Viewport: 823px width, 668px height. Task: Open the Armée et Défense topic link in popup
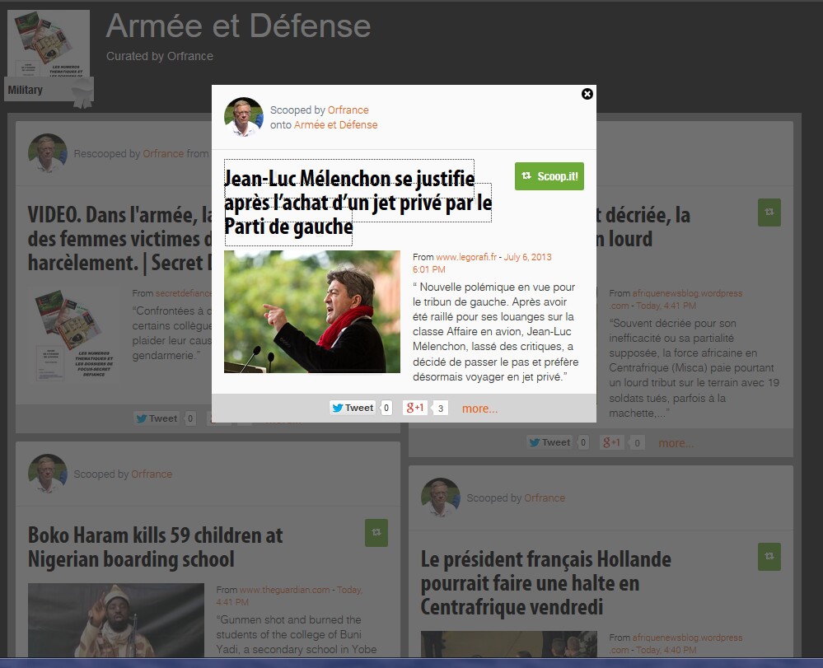[x=335, y=125]
